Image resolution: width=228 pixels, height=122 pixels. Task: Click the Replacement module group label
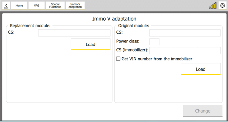coord(30,26)
